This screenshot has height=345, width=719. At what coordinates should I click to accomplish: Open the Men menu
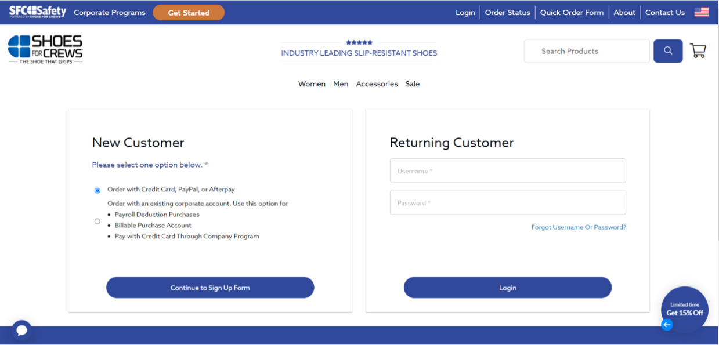click(x=341, y=84)
